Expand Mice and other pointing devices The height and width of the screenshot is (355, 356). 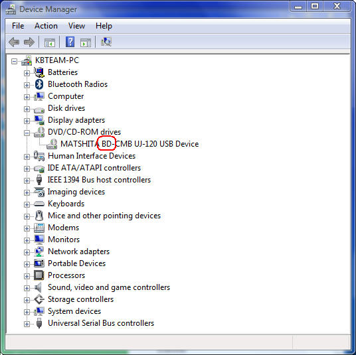[x=27, y=216]
